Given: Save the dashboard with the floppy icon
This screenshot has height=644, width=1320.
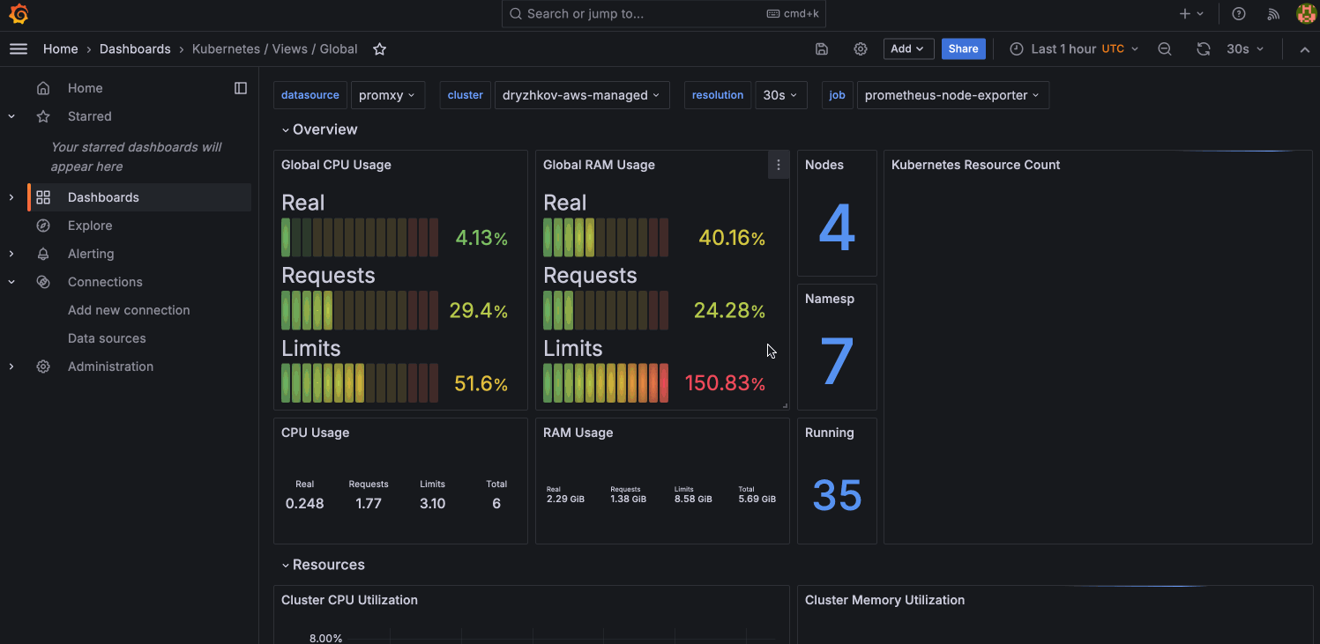Looking at the screenshot, I should [x=821, y=48].
